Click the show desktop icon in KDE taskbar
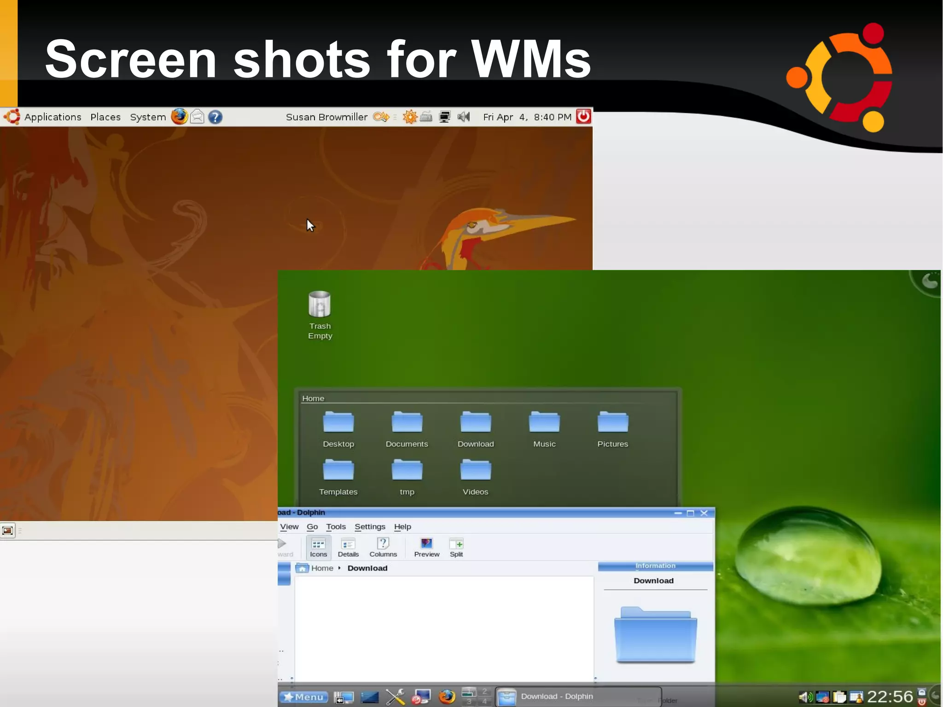Screen dimensions: 943x707 [x=343, y=697]
